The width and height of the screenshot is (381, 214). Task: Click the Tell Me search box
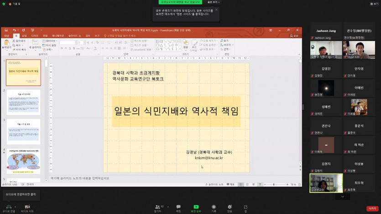[x=120, y=36]
